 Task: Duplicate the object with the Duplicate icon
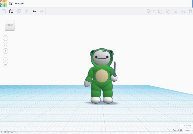coord(19,11)
